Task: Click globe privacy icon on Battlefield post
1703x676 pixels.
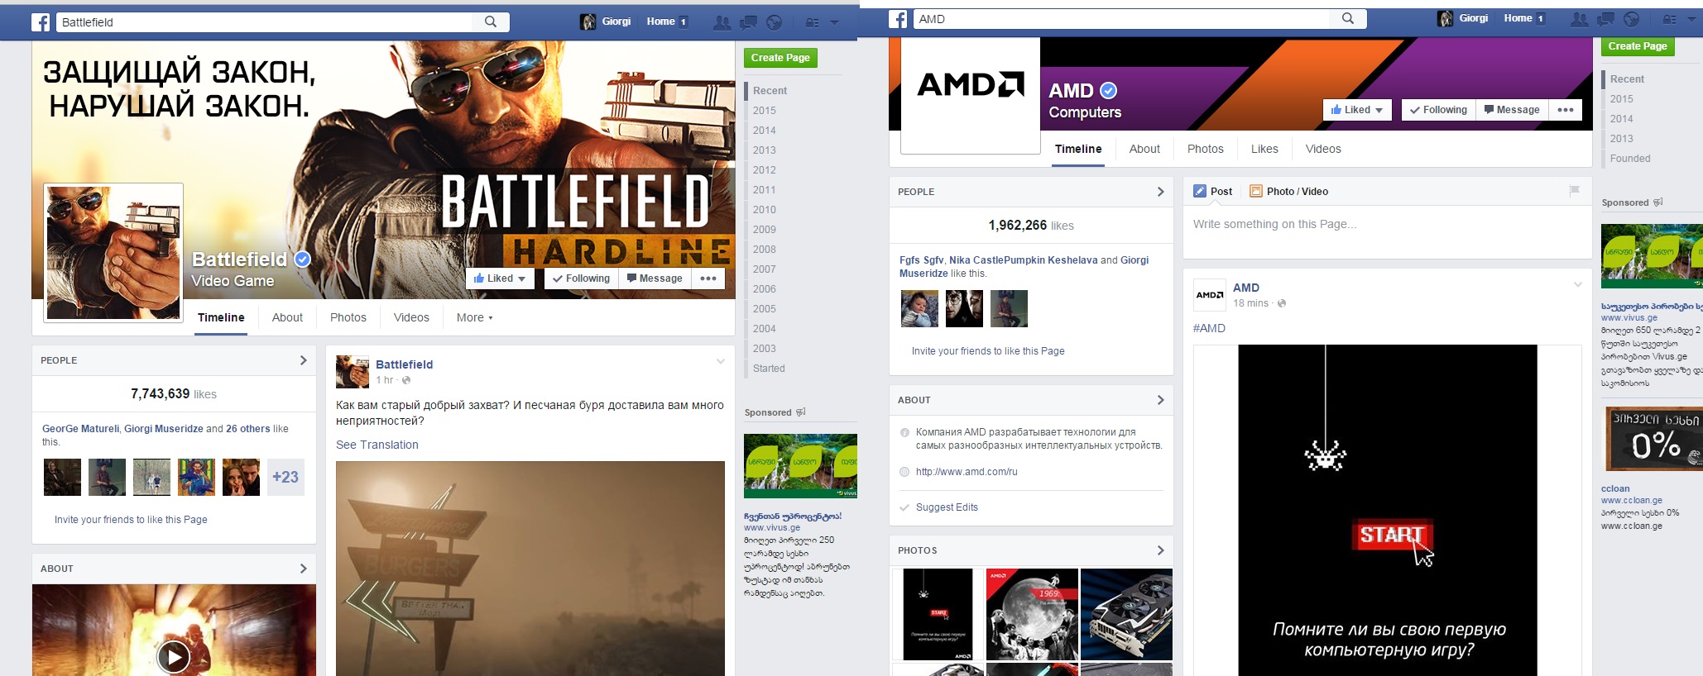Action: tap(406, 380)
